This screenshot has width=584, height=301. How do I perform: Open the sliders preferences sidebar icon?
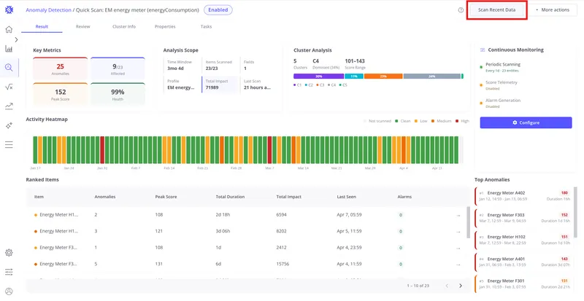coord(9,273)
